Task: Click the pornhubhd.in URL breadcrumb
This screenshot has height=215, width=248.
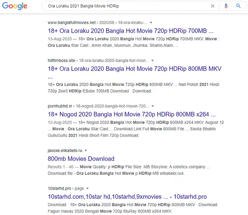Action: [x=98, y=106]
